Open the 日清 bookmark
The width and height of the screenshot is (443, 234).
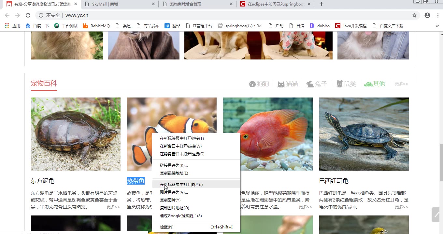296,26
